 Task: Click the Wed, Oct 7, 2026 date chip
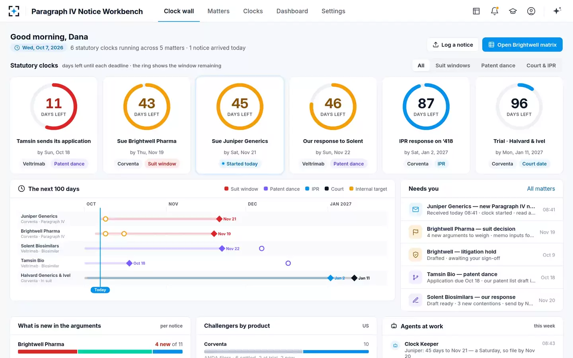(39, 48)
